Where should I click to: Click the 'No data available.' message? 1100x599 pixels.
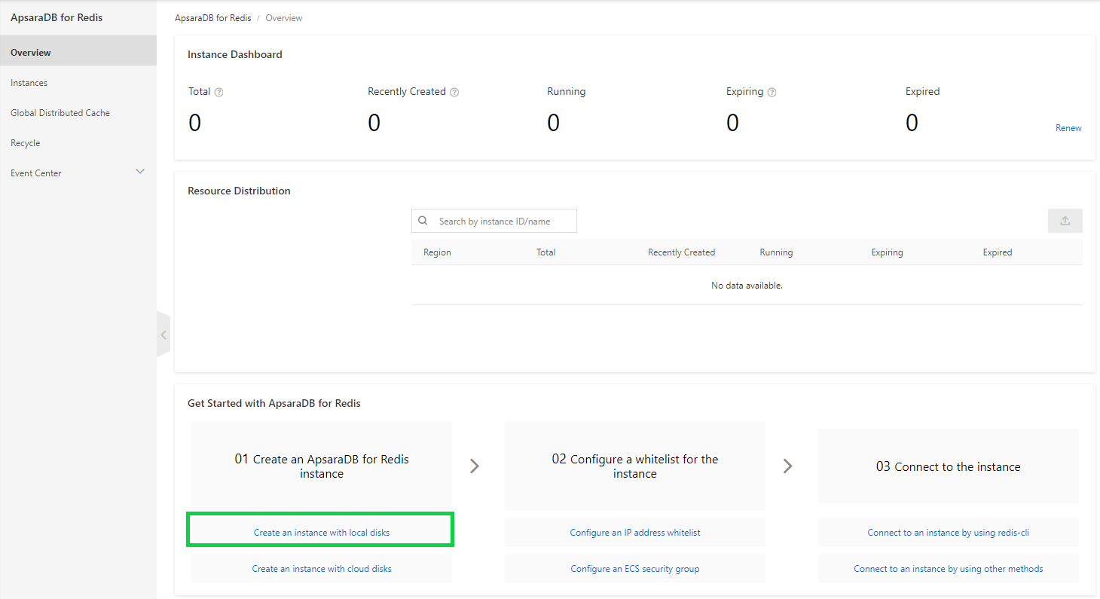click(747, 286)
